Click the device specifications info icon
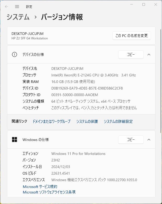Screen dimensions: 162x204 click(14, 54)
